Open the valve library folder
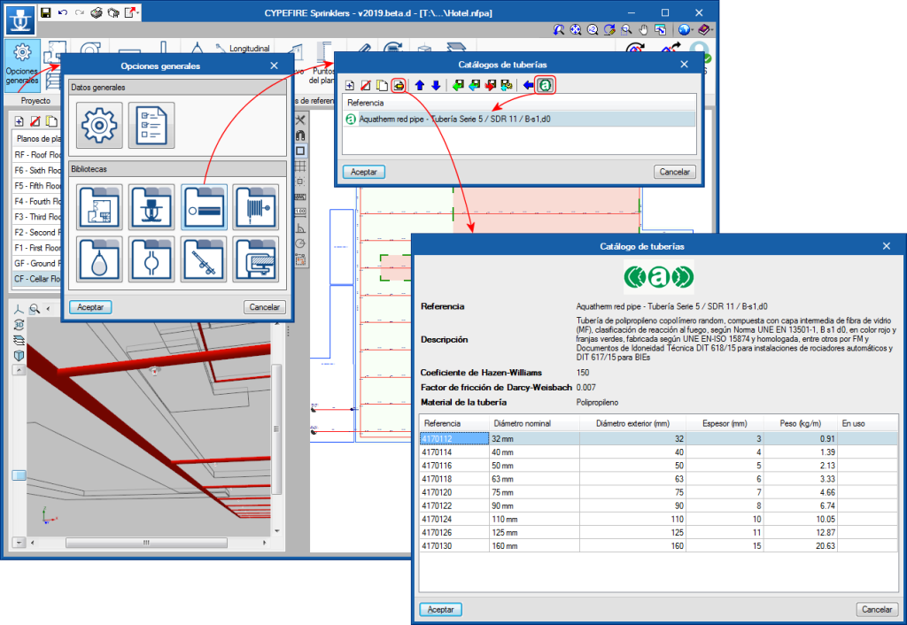 tap(151, 259)
